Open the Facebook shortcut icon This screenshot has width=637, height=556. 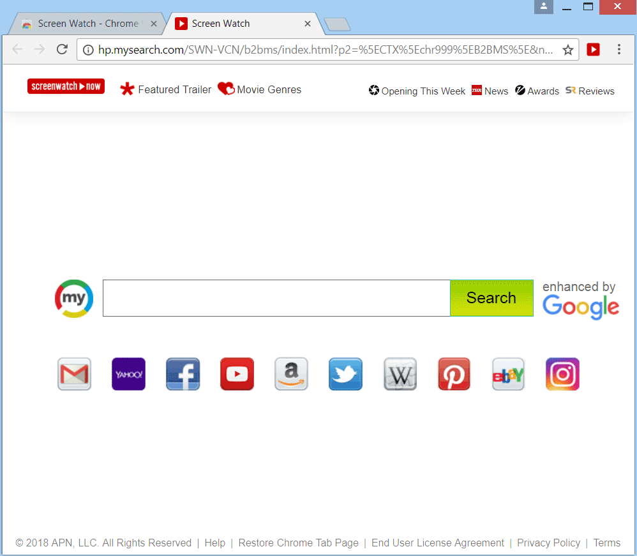[x=183, y=374]
